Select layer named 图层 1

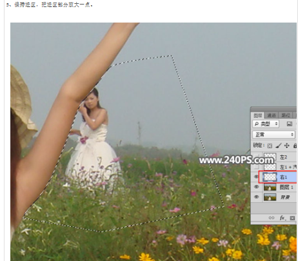(x=286, y=187)
